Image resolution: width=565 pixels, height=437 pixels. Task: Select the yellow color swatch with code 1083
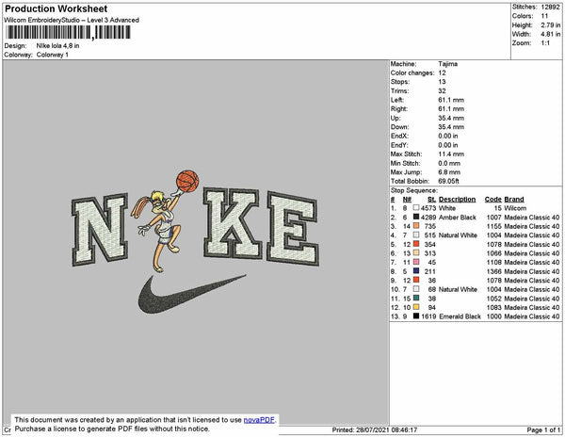point(416,307)
